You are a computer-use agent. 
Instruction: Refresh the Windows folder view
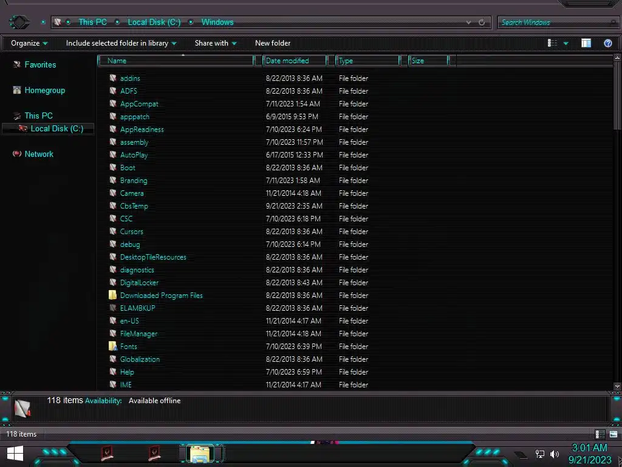point(482,22)
